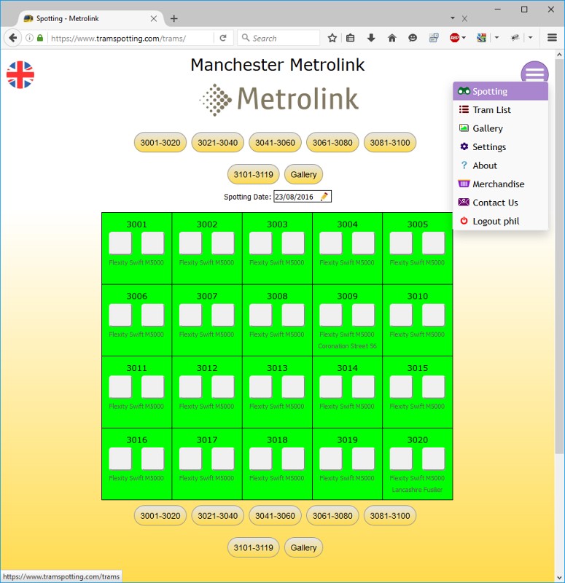
Task: Click the bottom Gallery button
Action: [x=303, y=548]
